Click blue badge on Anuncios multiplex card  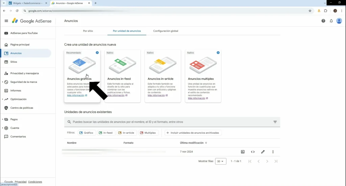(218, 53)
